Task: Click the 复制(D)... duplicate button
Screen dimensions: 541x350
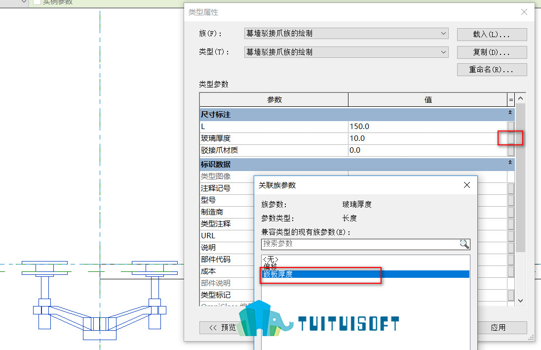Action: 492,52
